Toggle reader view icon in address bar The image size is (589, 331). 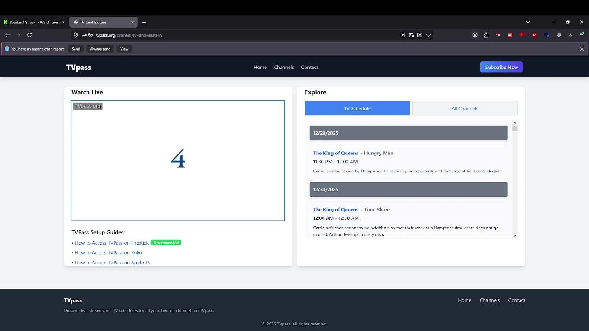(403, 35)
